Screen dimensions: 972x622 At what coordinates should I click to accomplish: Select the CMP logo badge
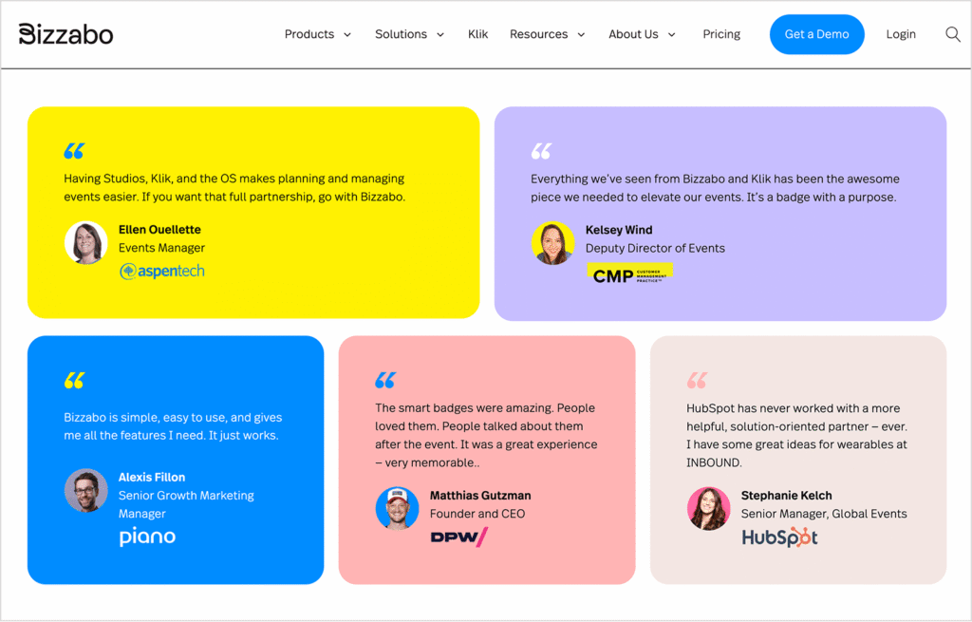[x=629, y=274]
